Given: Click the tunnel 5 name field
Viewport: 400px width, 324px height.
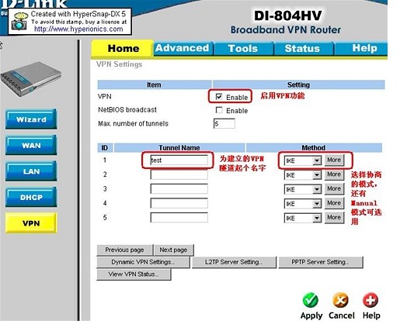Looking at the screenshot, I should click(179, 218).
